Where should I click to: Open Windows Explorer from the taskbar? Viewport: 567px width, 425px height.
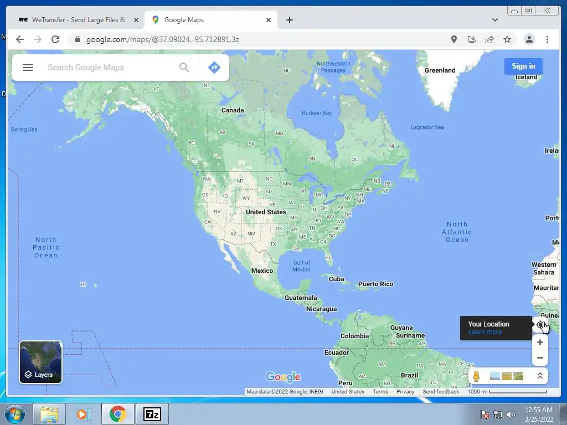pos(49,414)
